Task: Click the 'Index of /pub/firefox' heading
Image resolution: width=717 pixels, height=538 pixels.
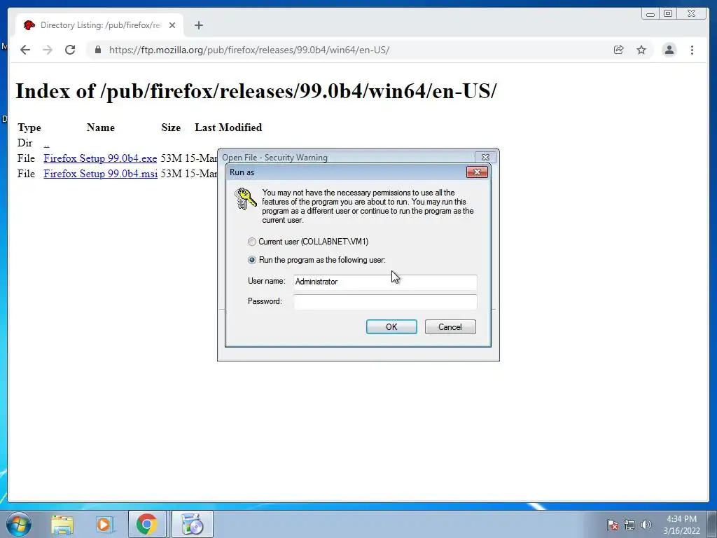Action: coord(256,91)
